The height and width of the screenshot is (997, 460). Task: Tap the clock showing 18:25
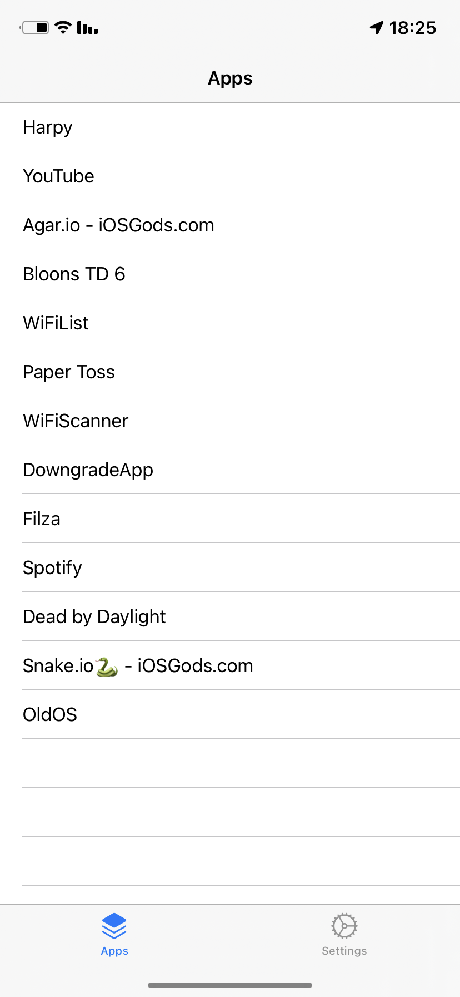tap(414, 28)
